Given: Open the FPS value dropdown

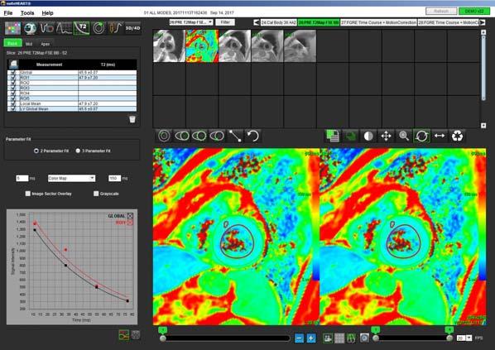Looking at the screenshot, I should [464, 338].
